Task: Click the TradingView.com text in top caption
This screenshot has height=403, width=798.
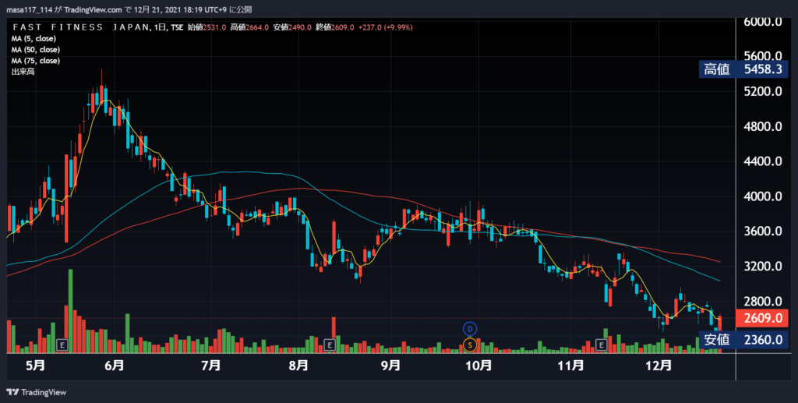Action: 94,10
